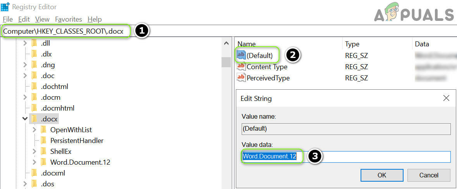The image size is (457, 189).
Task: Click the PersistentHandler folder icon
Action: click(44, 141)
